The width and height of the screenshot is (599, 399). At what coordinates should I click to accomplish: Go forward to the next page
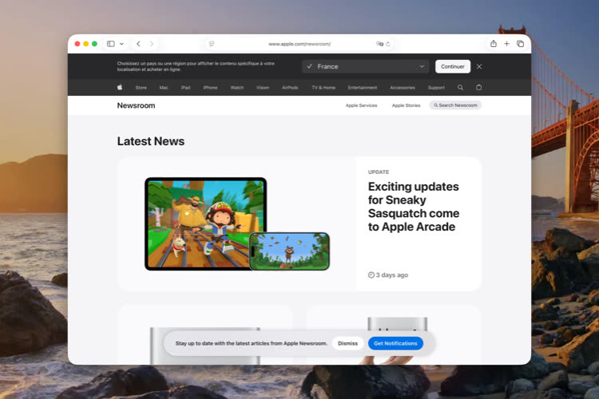coord(152,44)
